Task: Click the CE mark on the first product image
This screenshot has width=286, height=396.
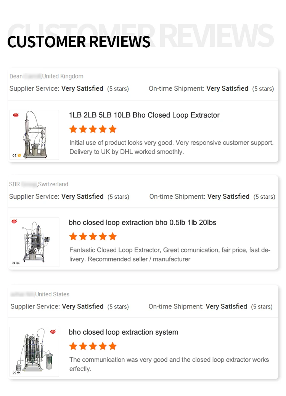Action: [x=14, y=155]
